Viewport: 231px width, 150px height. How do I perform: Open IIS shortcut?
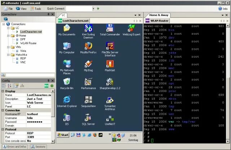pyautogui.click(x=67, y=119)
